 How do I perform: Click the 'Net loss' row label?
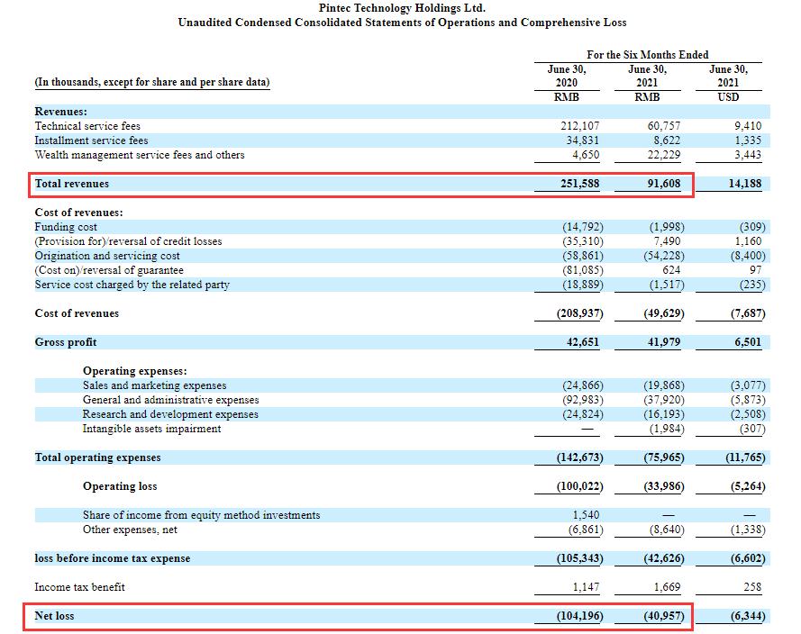[x=54, y=616]
